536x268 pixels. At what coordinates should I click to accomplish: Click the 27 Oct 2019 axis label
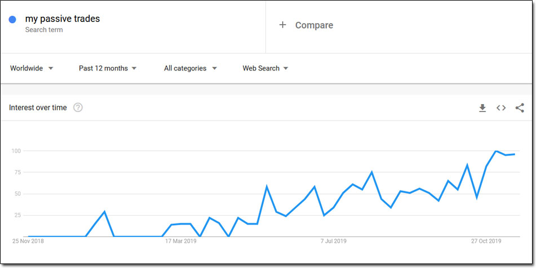(486, 242)
